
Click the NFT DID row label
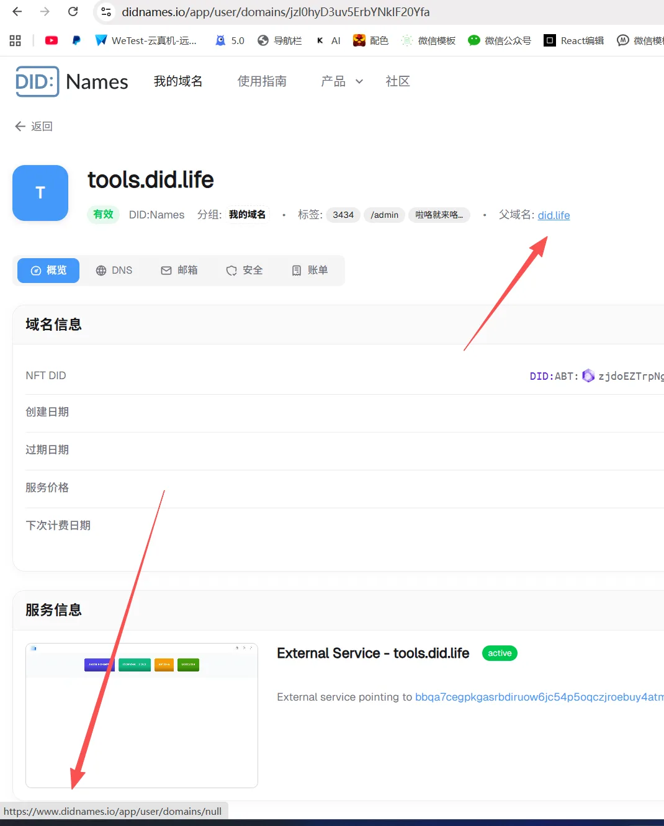point(46,375)
